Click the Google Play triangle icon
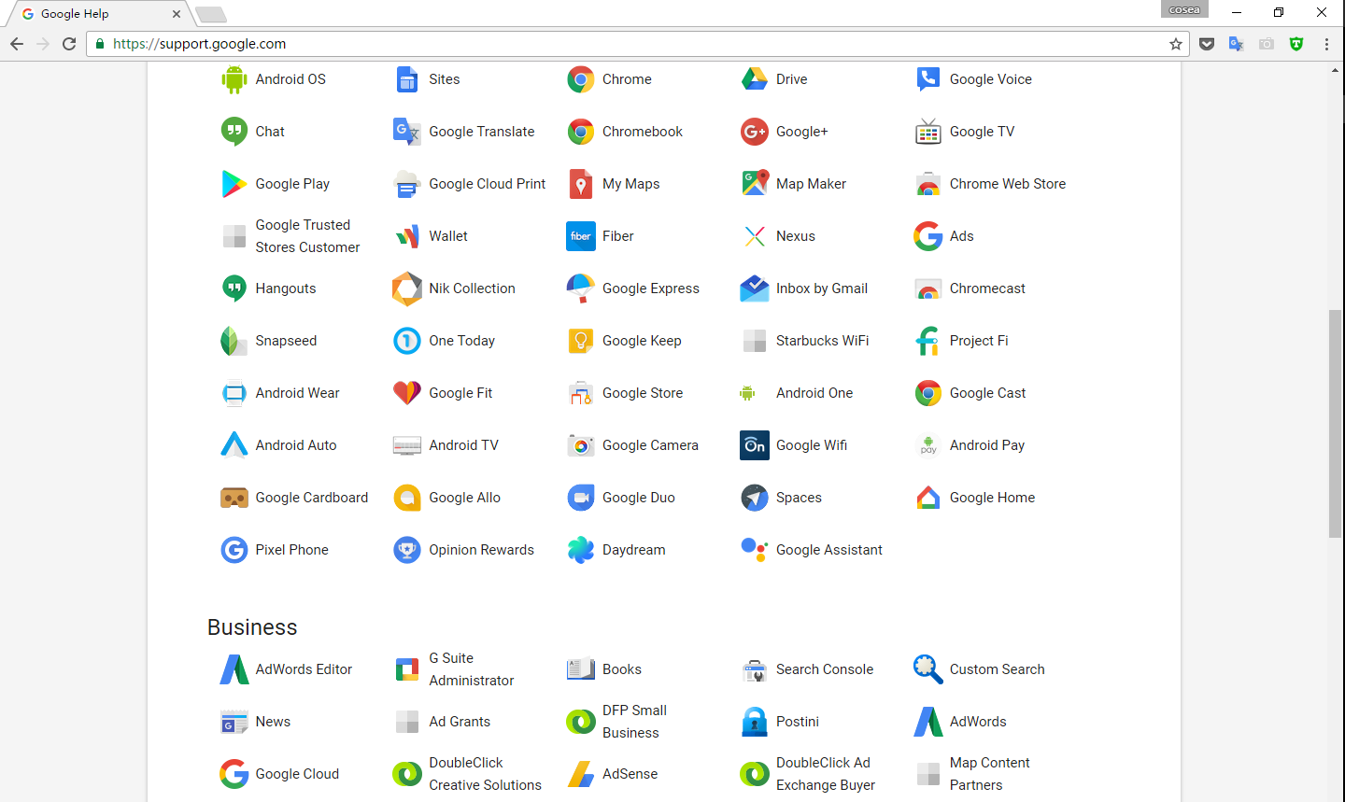1345x802 pixels. 234,184
